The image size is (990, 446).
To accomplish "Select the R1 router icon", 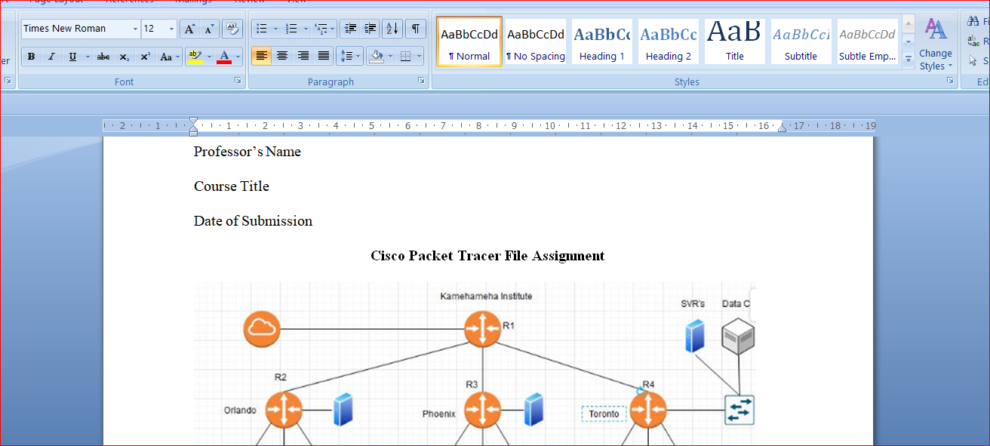I will 483,329.
